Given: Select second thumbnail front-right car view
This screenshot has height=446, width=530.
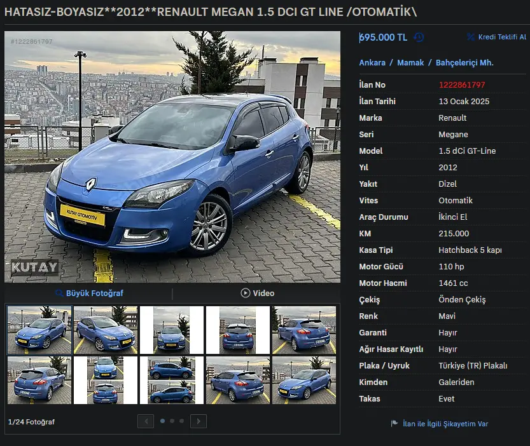Looking at the screenshot, I should pyautogui.click(x=106, y=330).
